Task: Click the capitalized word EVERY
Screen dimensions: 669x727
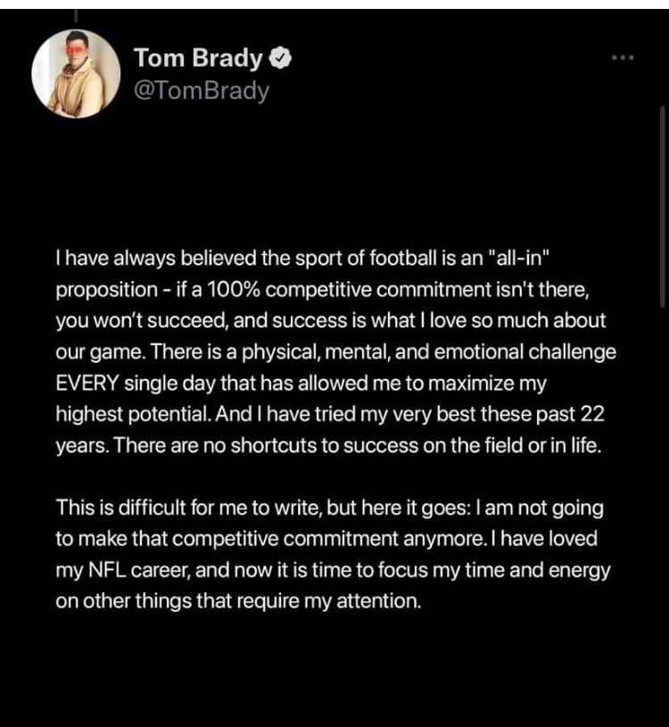Action: pos(87,384)
